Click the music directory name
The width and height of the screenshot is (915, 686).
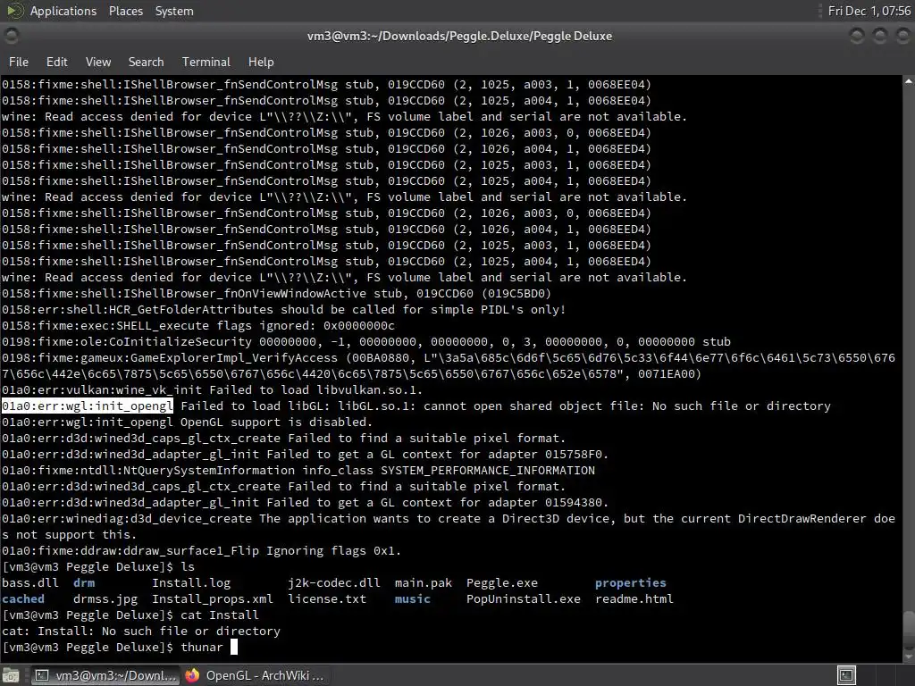pos(413,599)
